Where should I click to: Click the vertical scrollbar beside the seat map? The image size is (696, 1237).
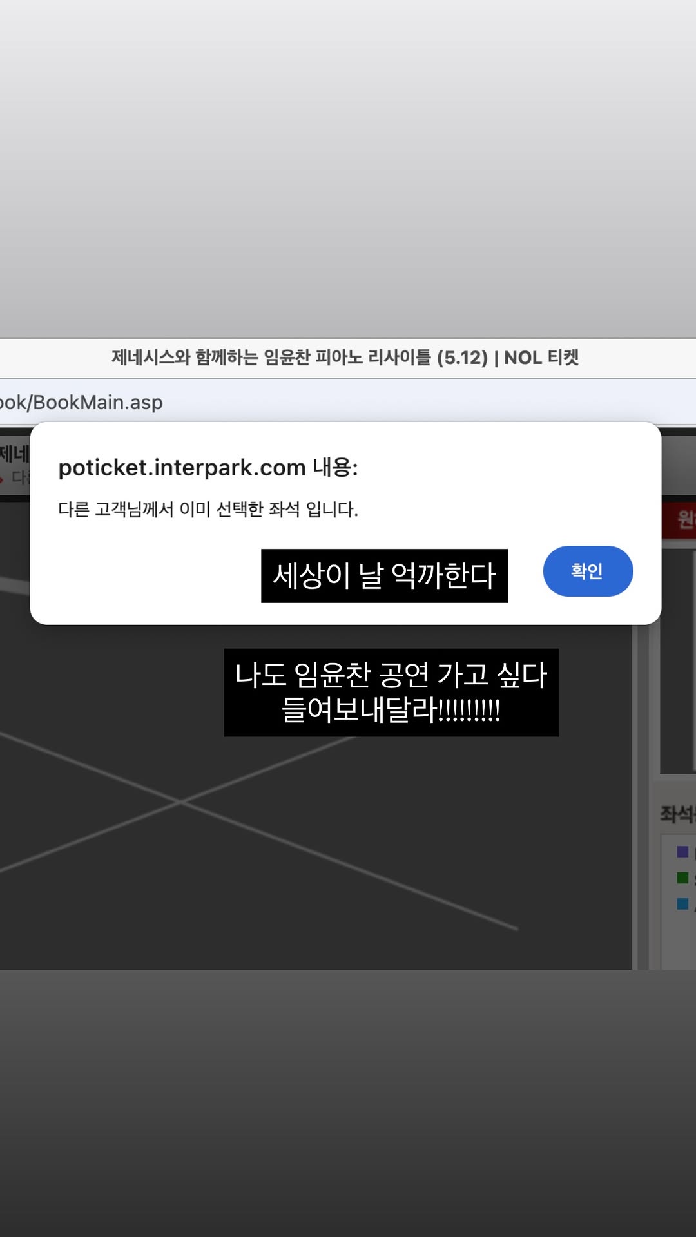click(x=635, y=799)
